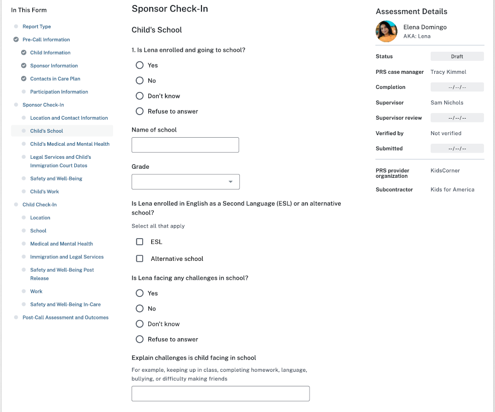Open the Grade dropdown
The image size is (495, 412).
(185, 182)
